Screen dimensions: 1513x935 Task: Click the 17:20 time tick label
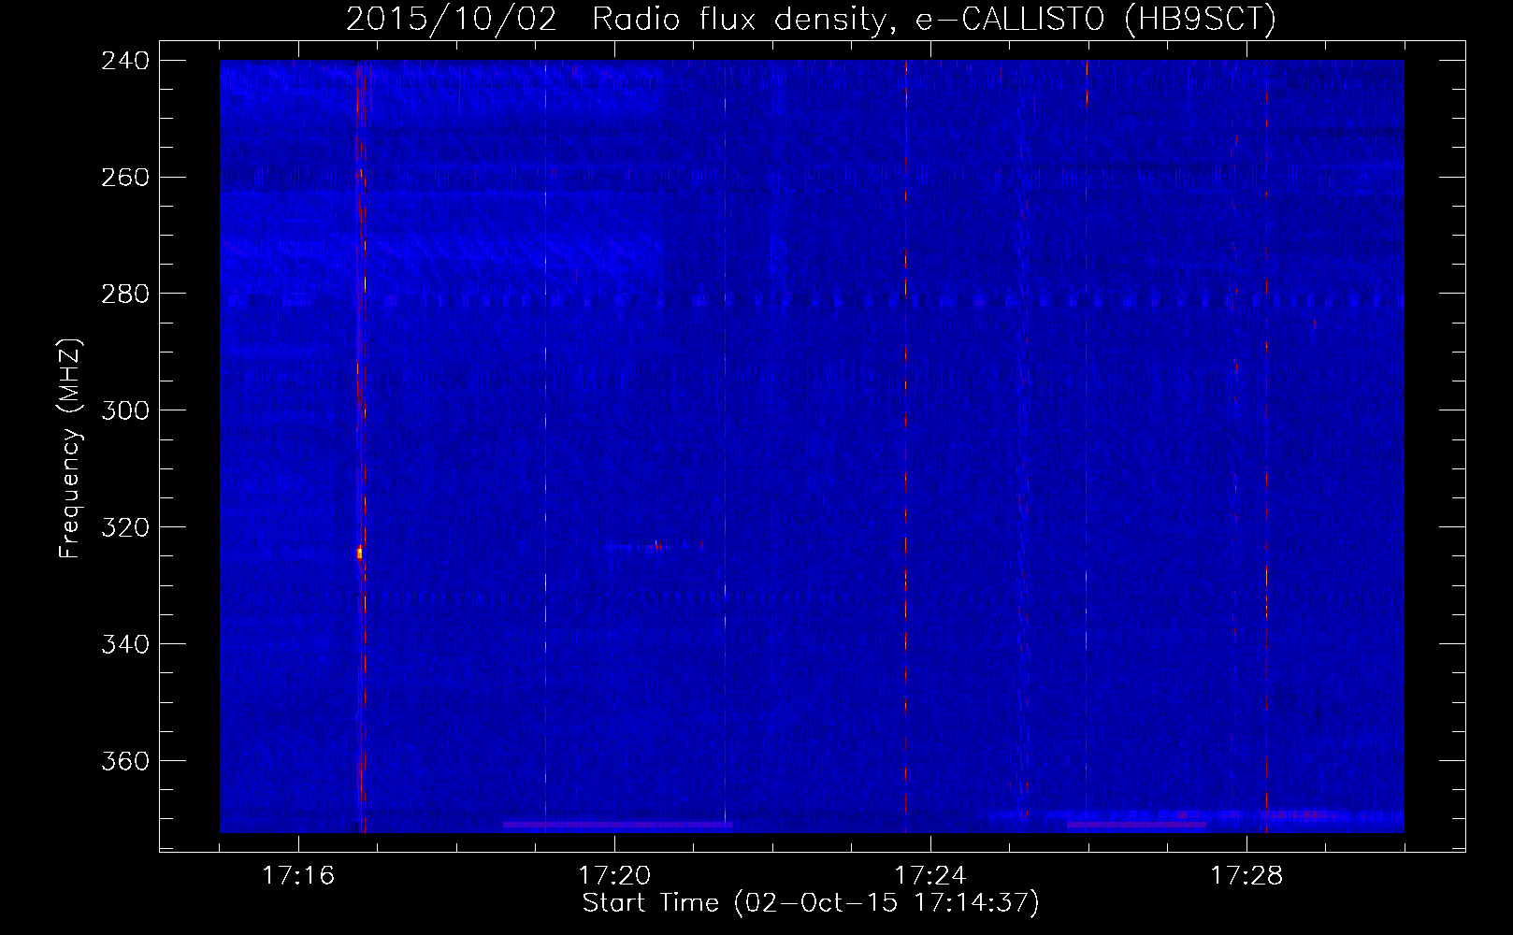coord(614,875)
